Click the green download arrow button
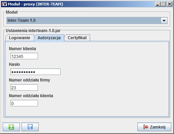This screenshot has height=134, width=174. coord(11,127)
